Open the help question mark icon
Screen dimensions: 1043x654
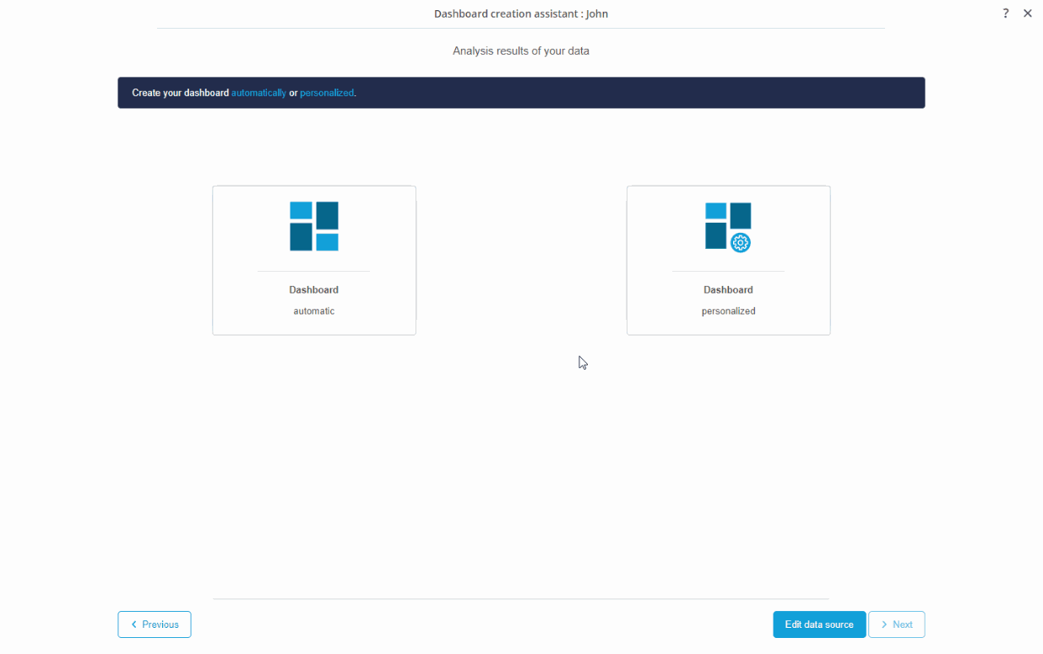coord(1005,13)
